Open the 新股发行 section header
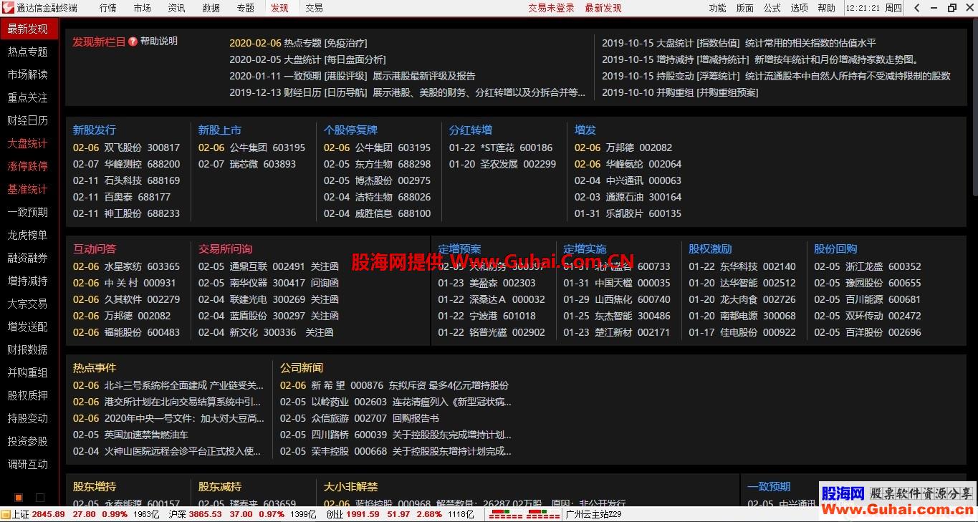Screen dimensions: 978x522 pyautogui.click(x=94, y=130)
